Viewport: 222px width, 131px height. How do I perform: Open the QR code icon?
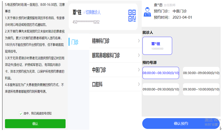click(132, 16)
